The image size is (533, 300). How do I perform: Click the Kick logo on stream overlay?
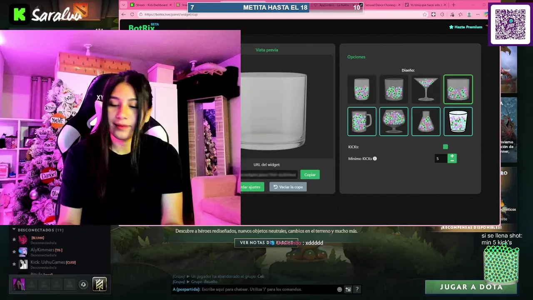20,14
